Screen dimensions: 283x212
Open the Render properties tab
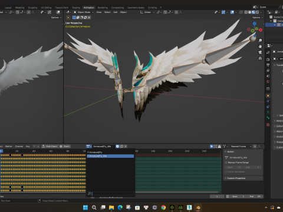pos(268,59)
